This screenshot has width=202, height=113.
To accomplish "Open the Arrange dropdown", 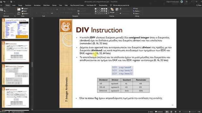I will [112, 10].
